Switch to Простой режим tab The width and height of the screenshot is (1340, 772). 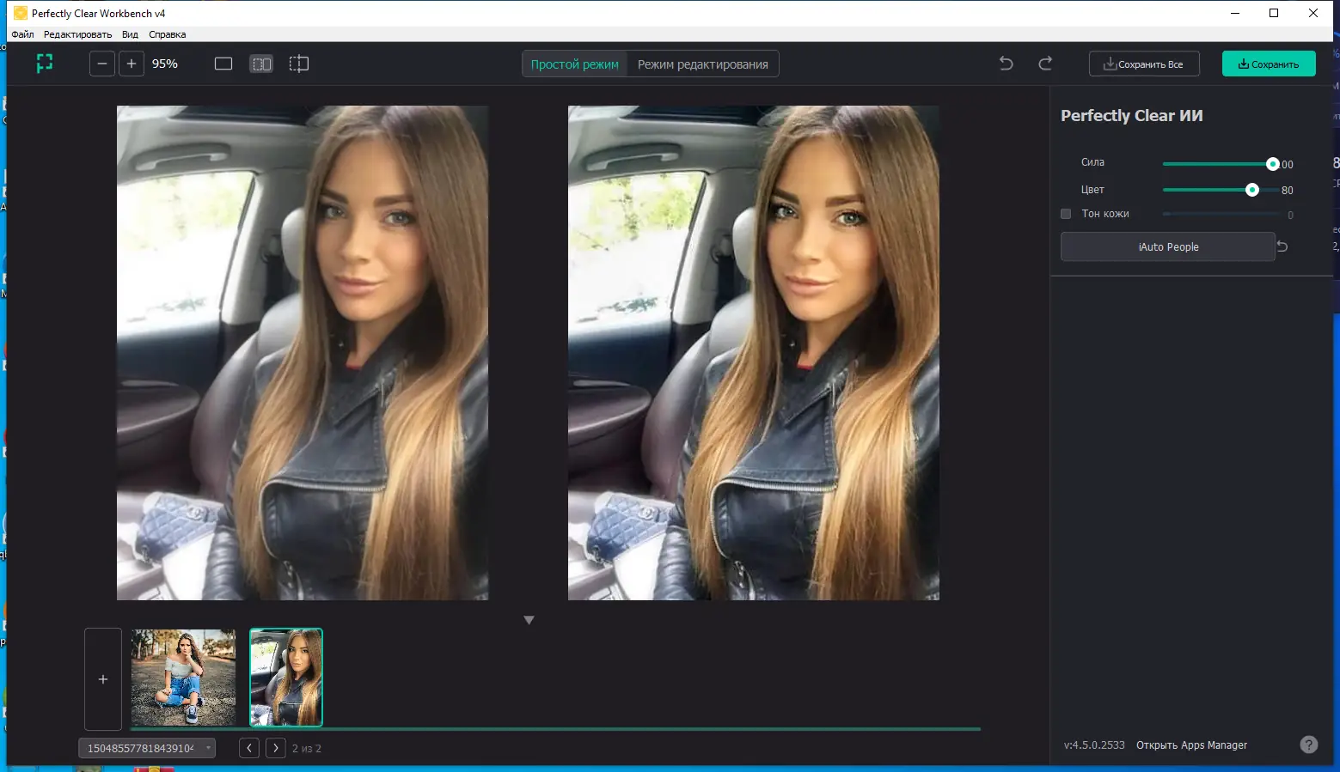click(x=575, y=64)
